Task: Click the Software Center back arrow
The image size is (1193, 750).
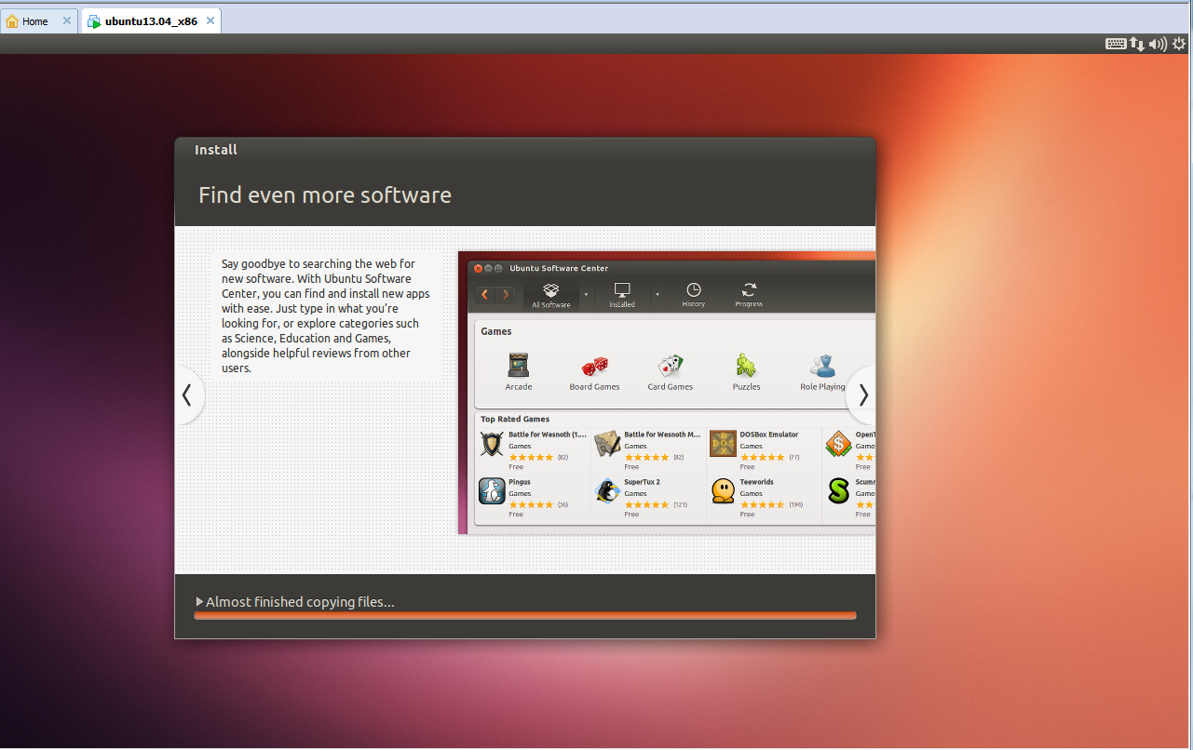Action: point(485,295)
